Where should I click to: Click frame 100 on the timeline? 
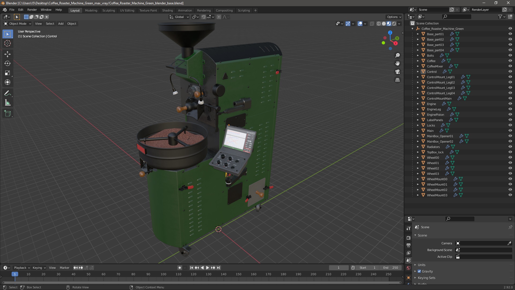[163, 274]
